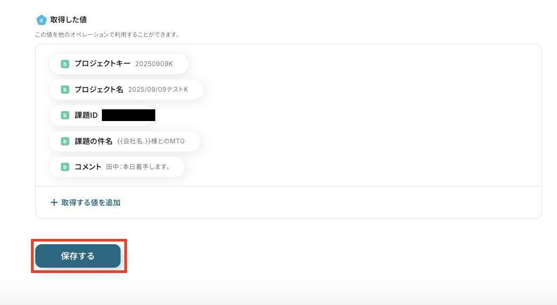The width and height of the screenshot is (557, 305).
Task: Click Backlog icon beside プロジェクトキー
Action: pos(65,64)
